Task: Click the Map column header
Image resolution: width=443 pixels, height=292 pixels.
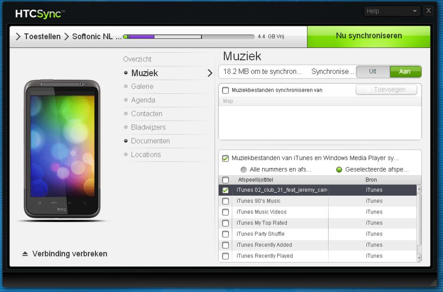Action: (228, 101)
